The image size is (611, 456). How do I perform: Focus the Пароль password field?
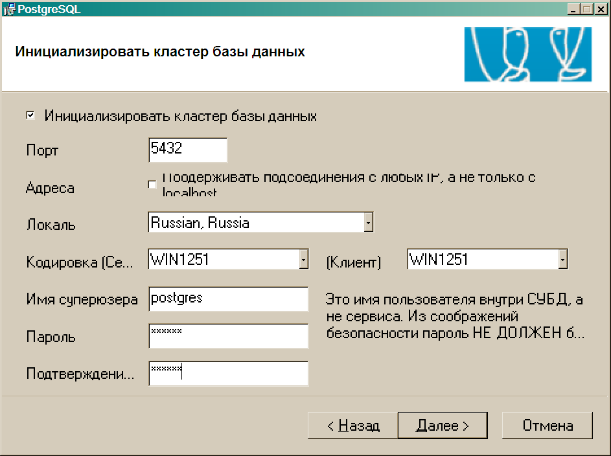[x=228, y=336]
